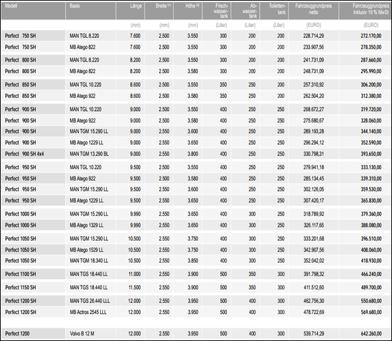Click the net price 228.714,29
This screenshot has height=341, width=392.
pyautogui.click(x=313, y=36)
